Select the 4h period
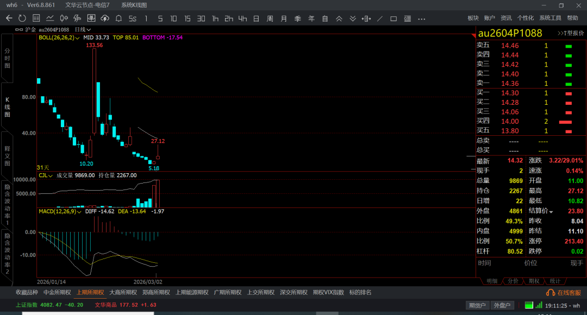 (x=242, y=18)
